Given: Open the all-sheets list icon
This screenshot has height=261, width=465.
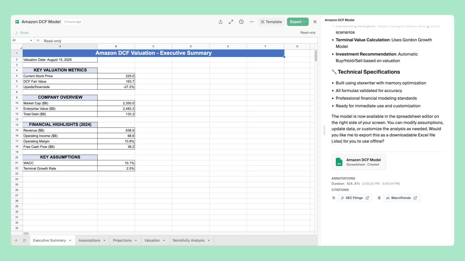Looking at the screenshot, I should pyautogui.click(x=24, y=240).
